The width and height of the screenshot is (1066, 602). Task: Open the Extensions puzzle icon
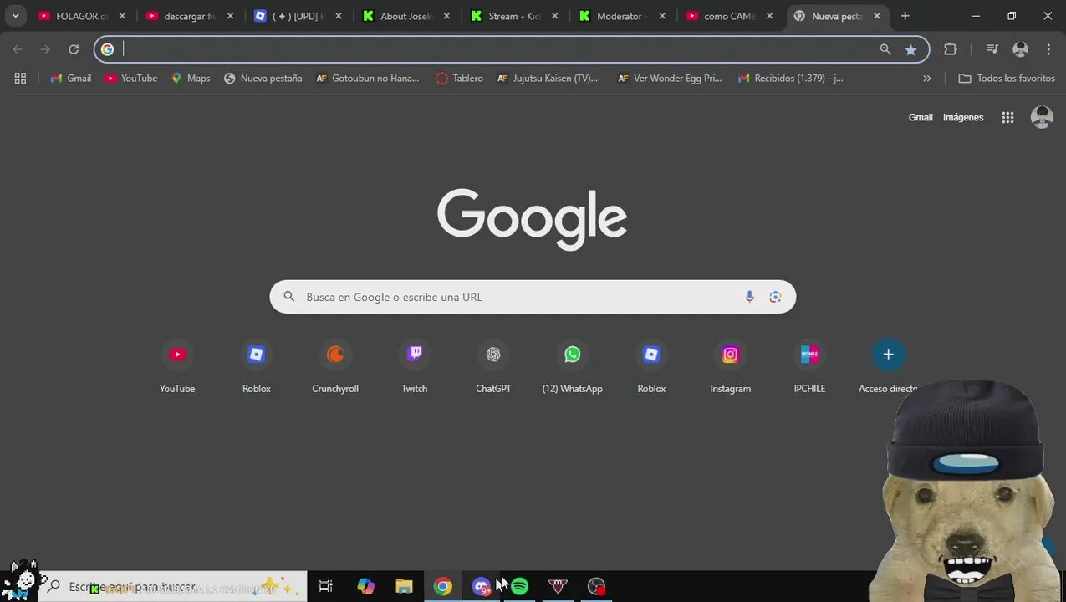coord(951,49)
